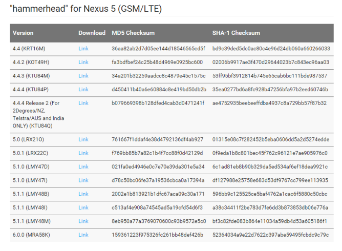Open the Link for 5.1.1 (LMY48M)
This screenshot has width=342, height=251.
click(83, 221)
